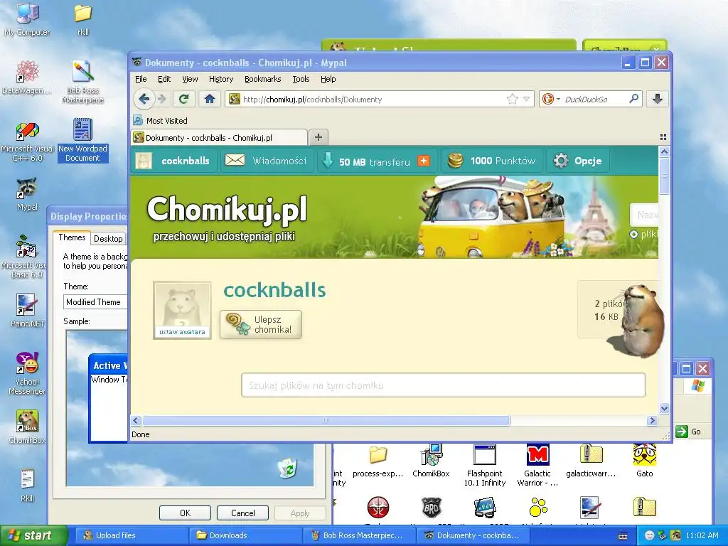
Task: Open ChomikBox in the Downloads window
Action: pos(431,461)
